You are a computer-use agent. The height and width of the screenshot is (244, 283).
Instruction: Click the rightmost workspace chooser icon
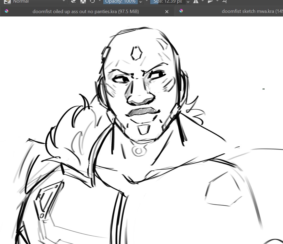[224, 2]
